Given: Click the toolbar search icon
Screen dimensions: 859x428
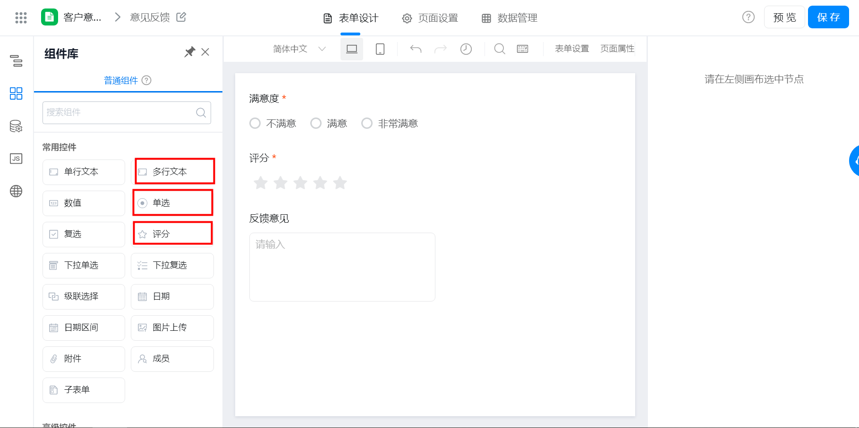Looking at the screenshot, I should click(x=500, y=49).
